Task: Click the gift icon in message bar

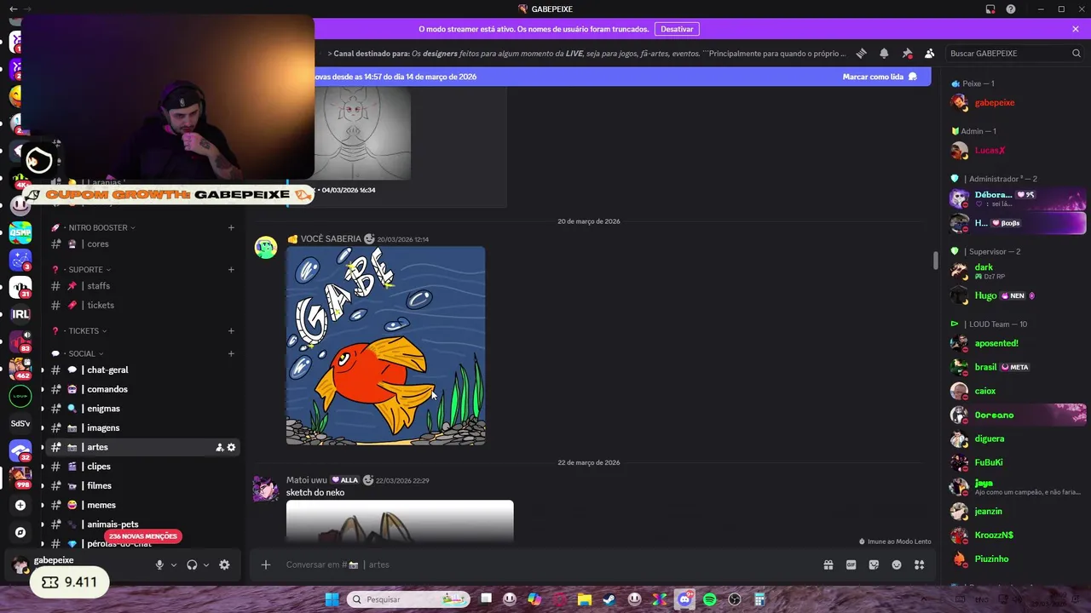Action: 828,564
